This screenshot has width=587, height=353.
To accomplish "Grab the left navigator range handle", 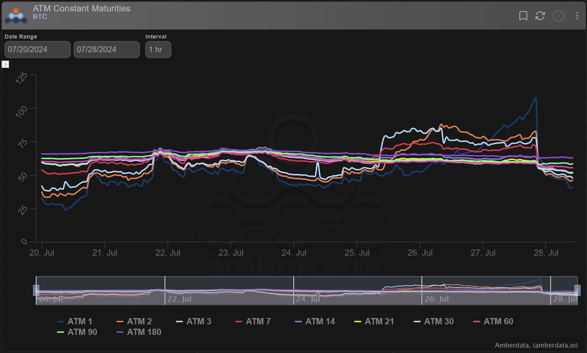I will click(x=36, y=290).
